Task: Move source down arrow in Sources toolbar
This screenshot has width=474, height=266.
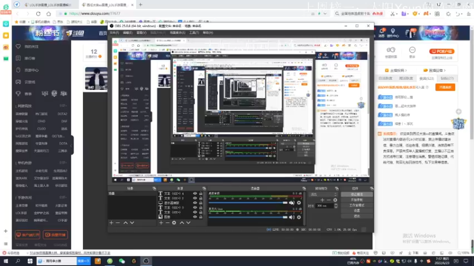Action: (x=188, y=223)
